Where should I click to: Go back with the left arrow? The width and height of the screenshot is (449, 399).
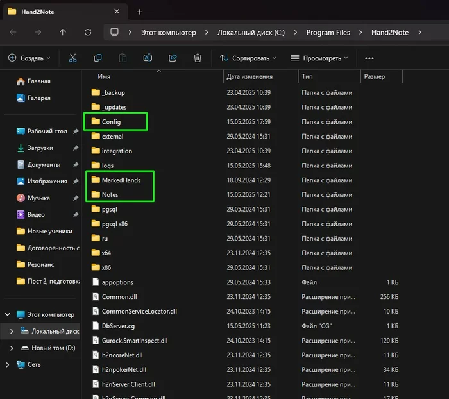(13, 32)
